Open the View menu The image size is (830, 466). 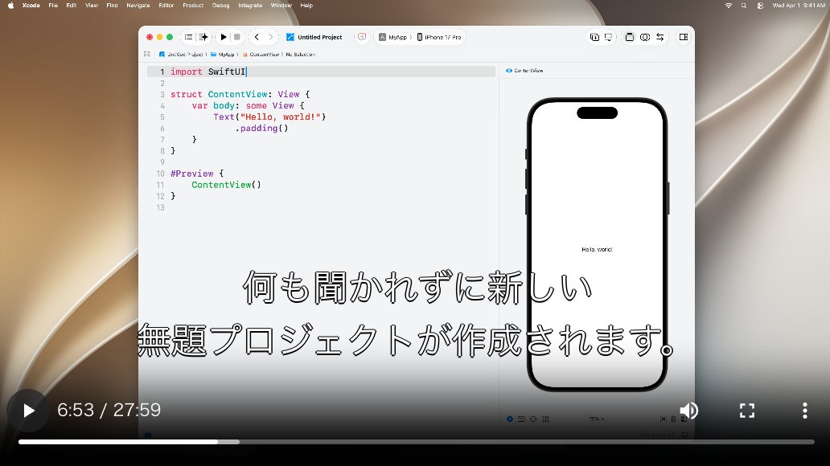(x=92, y=6)
